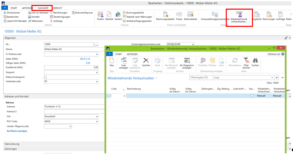The height and width of the screenshot is (154, 293).
Task: Open the Saldo (MW) value 260.413,16
Action: tap(85, 59)
